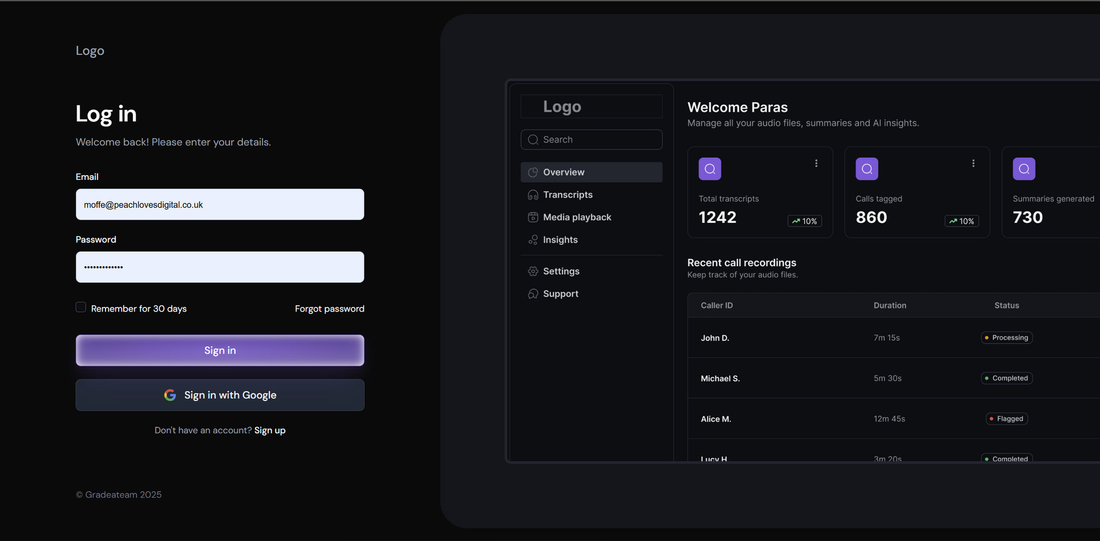This screenshot has width=1100, height=541.
Task: Enable Remember for 30 days
Action: (81, 307)
